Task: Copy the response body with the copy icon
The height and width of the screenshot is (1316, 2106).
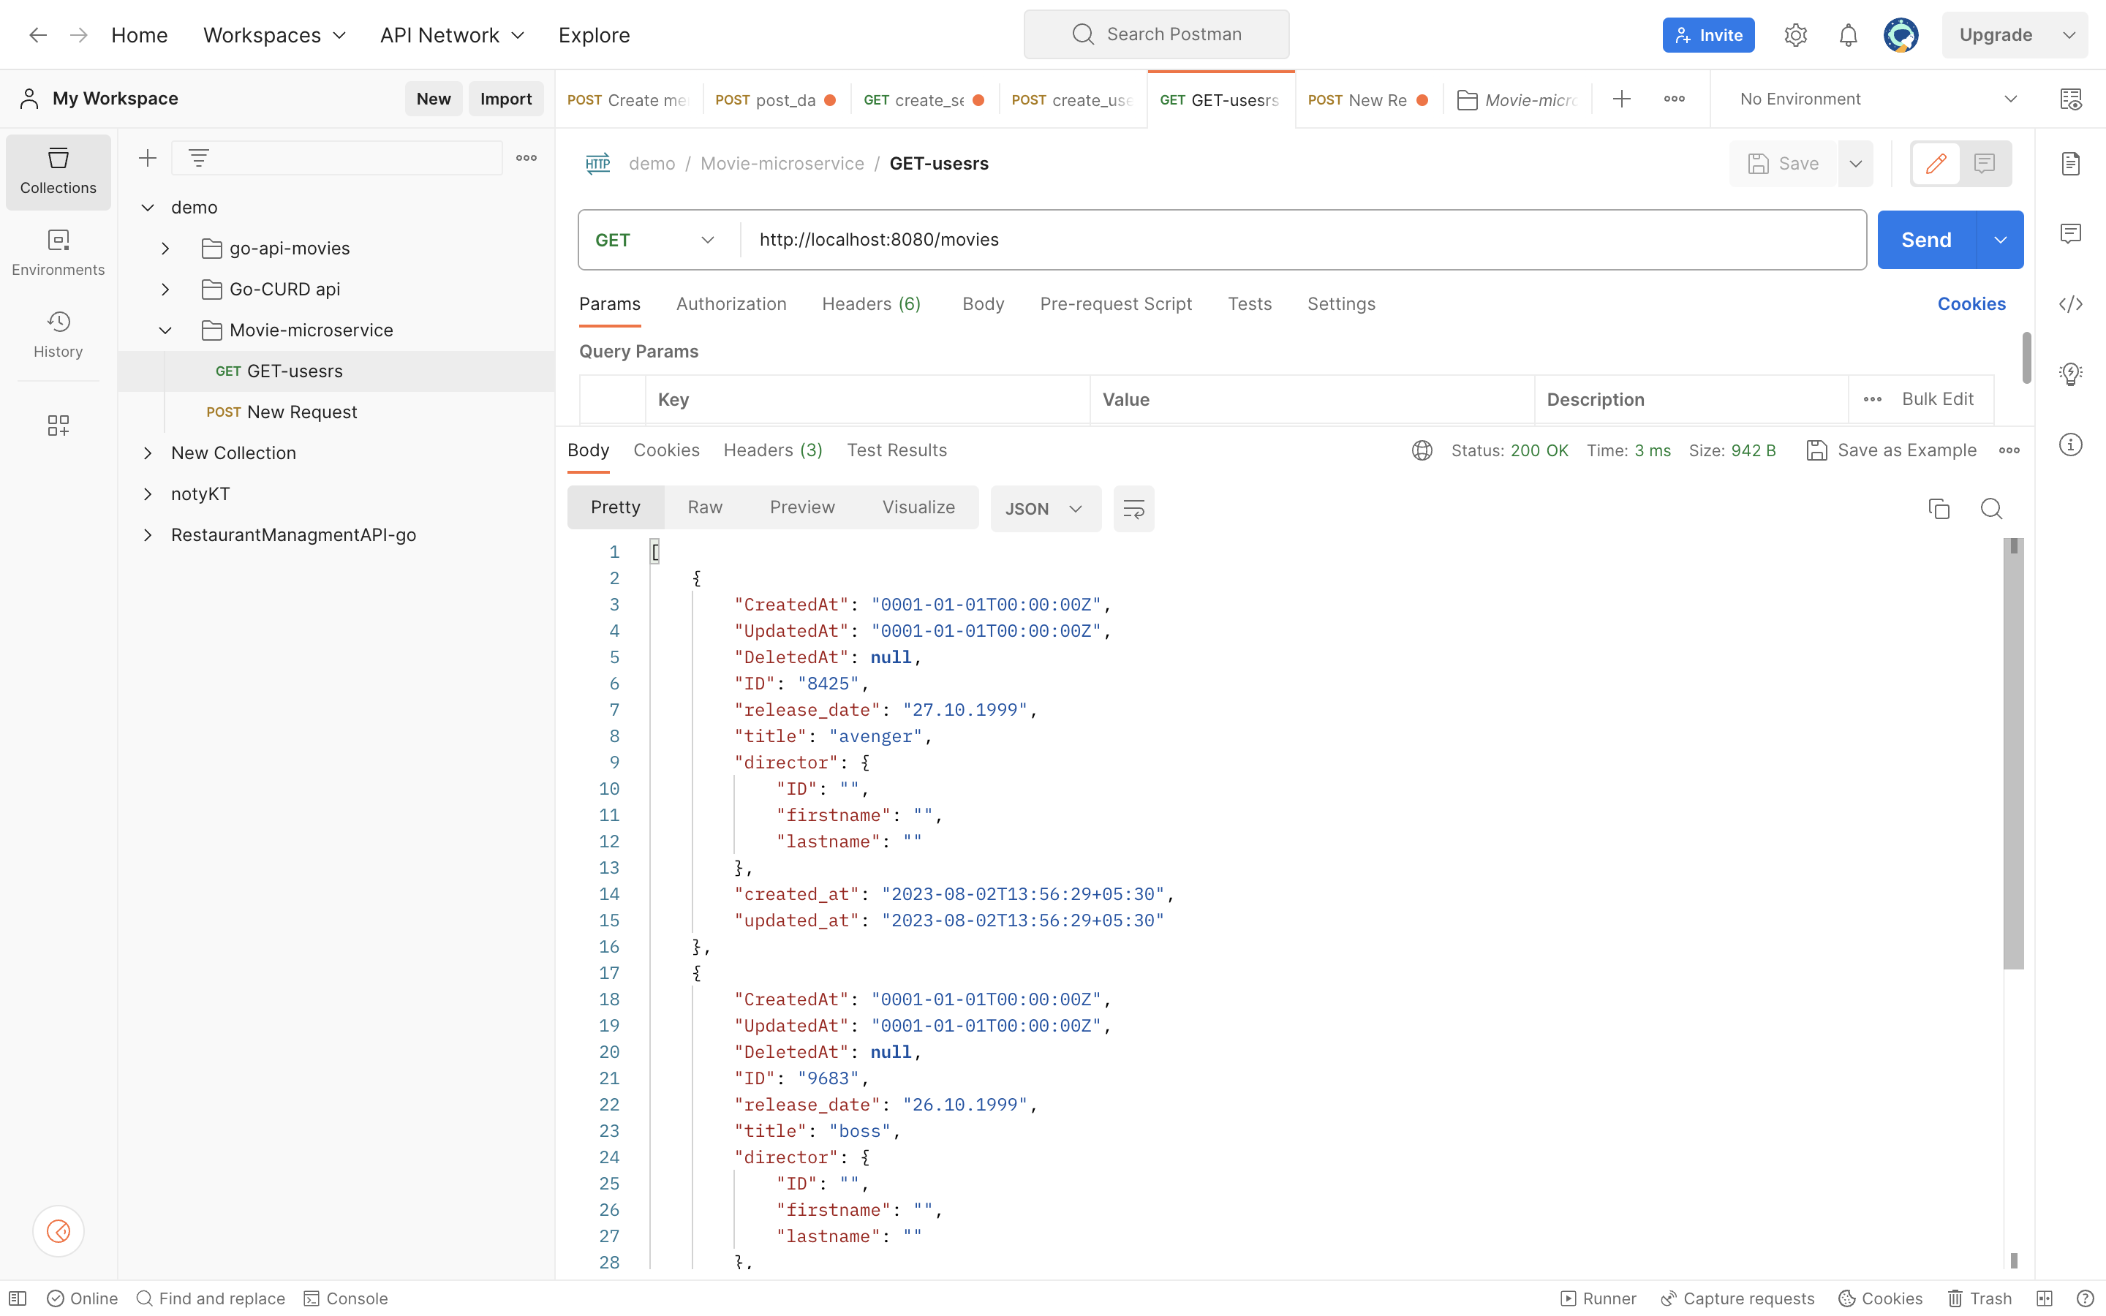Action: [x=1939, y=508]
